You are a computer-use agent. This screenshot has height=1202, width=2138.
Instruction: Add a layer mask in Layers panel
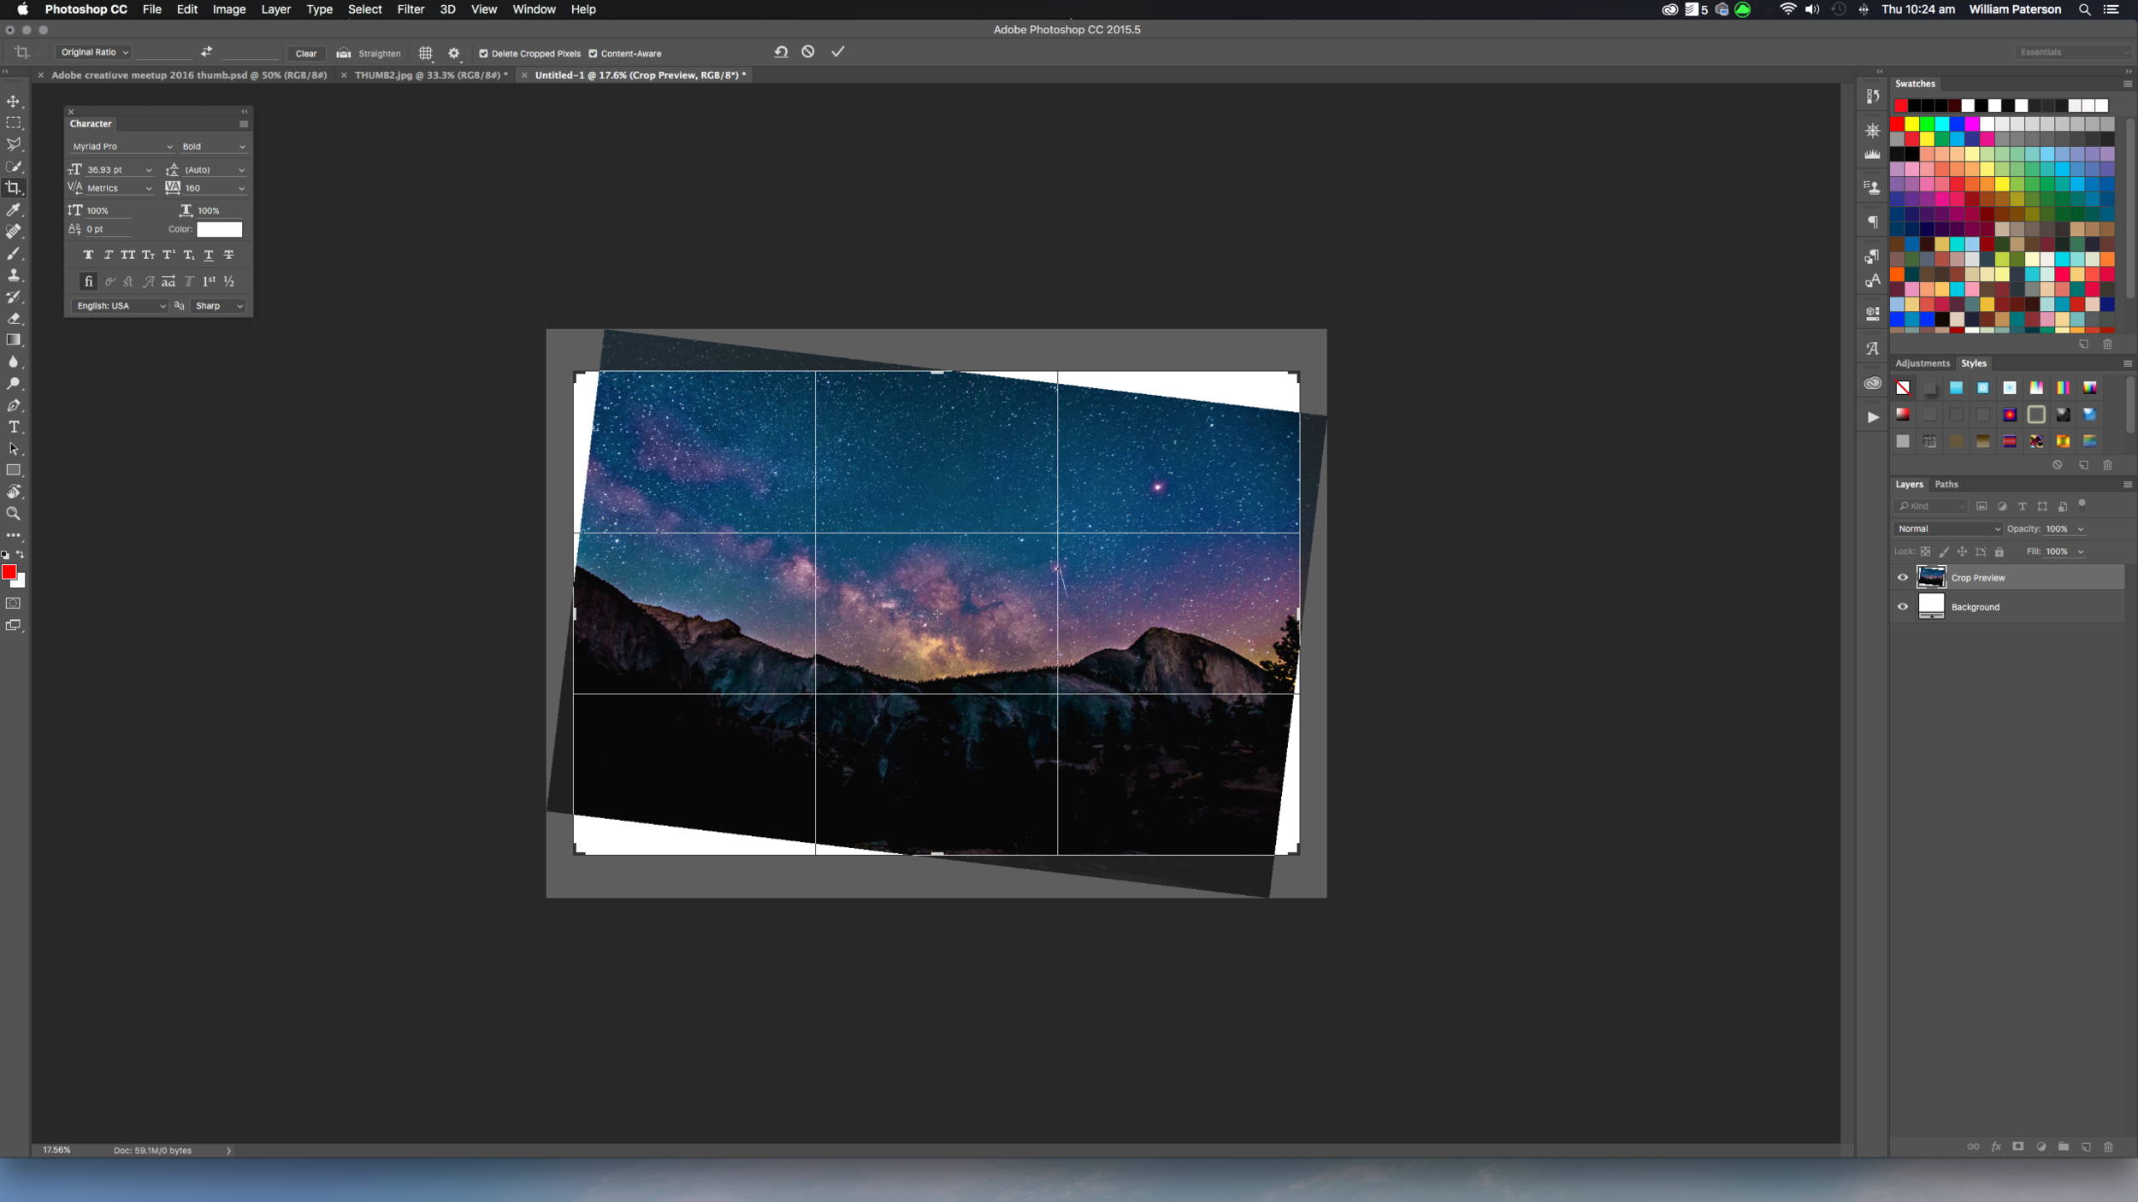click(x=2018, y=1147)
